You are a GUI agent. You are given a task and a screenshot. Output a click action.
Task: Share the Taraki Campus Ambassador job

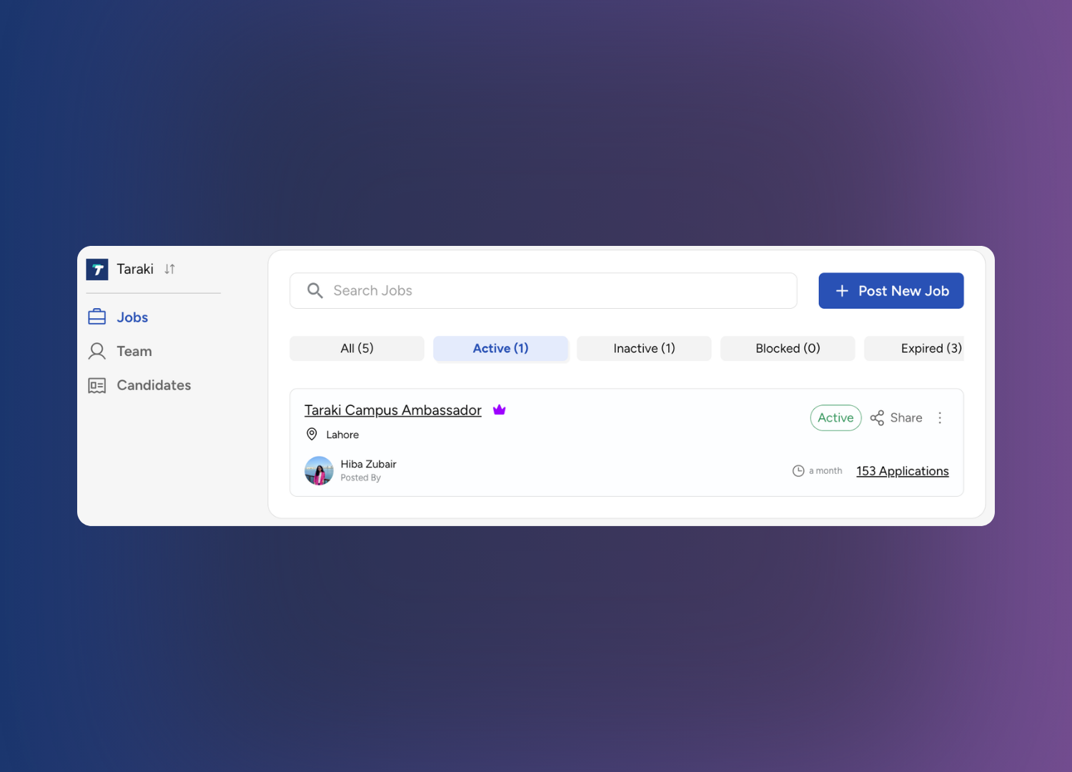click(x=896, y=418)
